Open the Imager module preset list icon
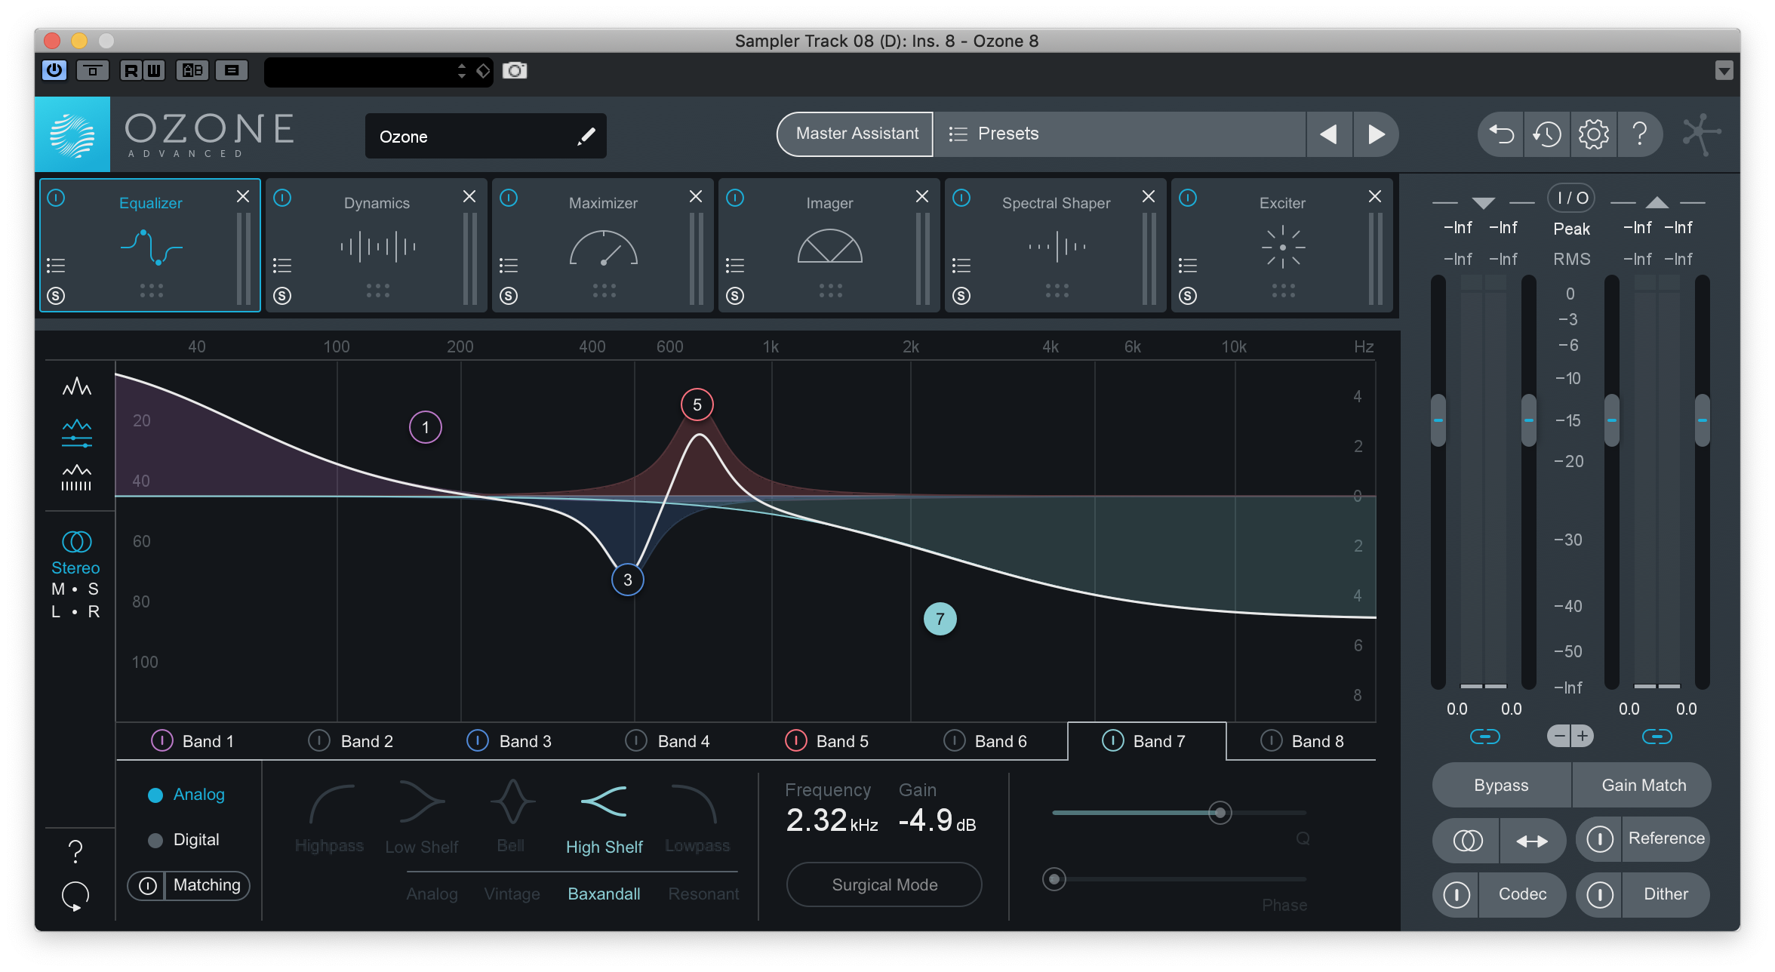Viewport: 1775px width, 972px height. 735,266
